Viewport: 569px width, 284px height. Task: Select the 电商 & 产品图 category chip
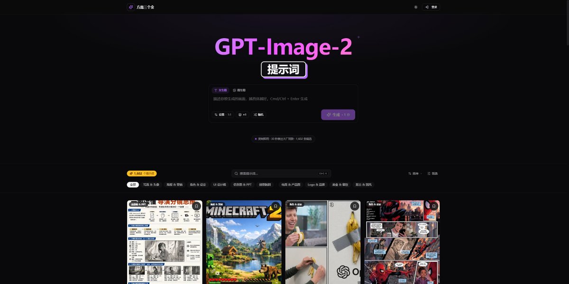click(291, 185)
